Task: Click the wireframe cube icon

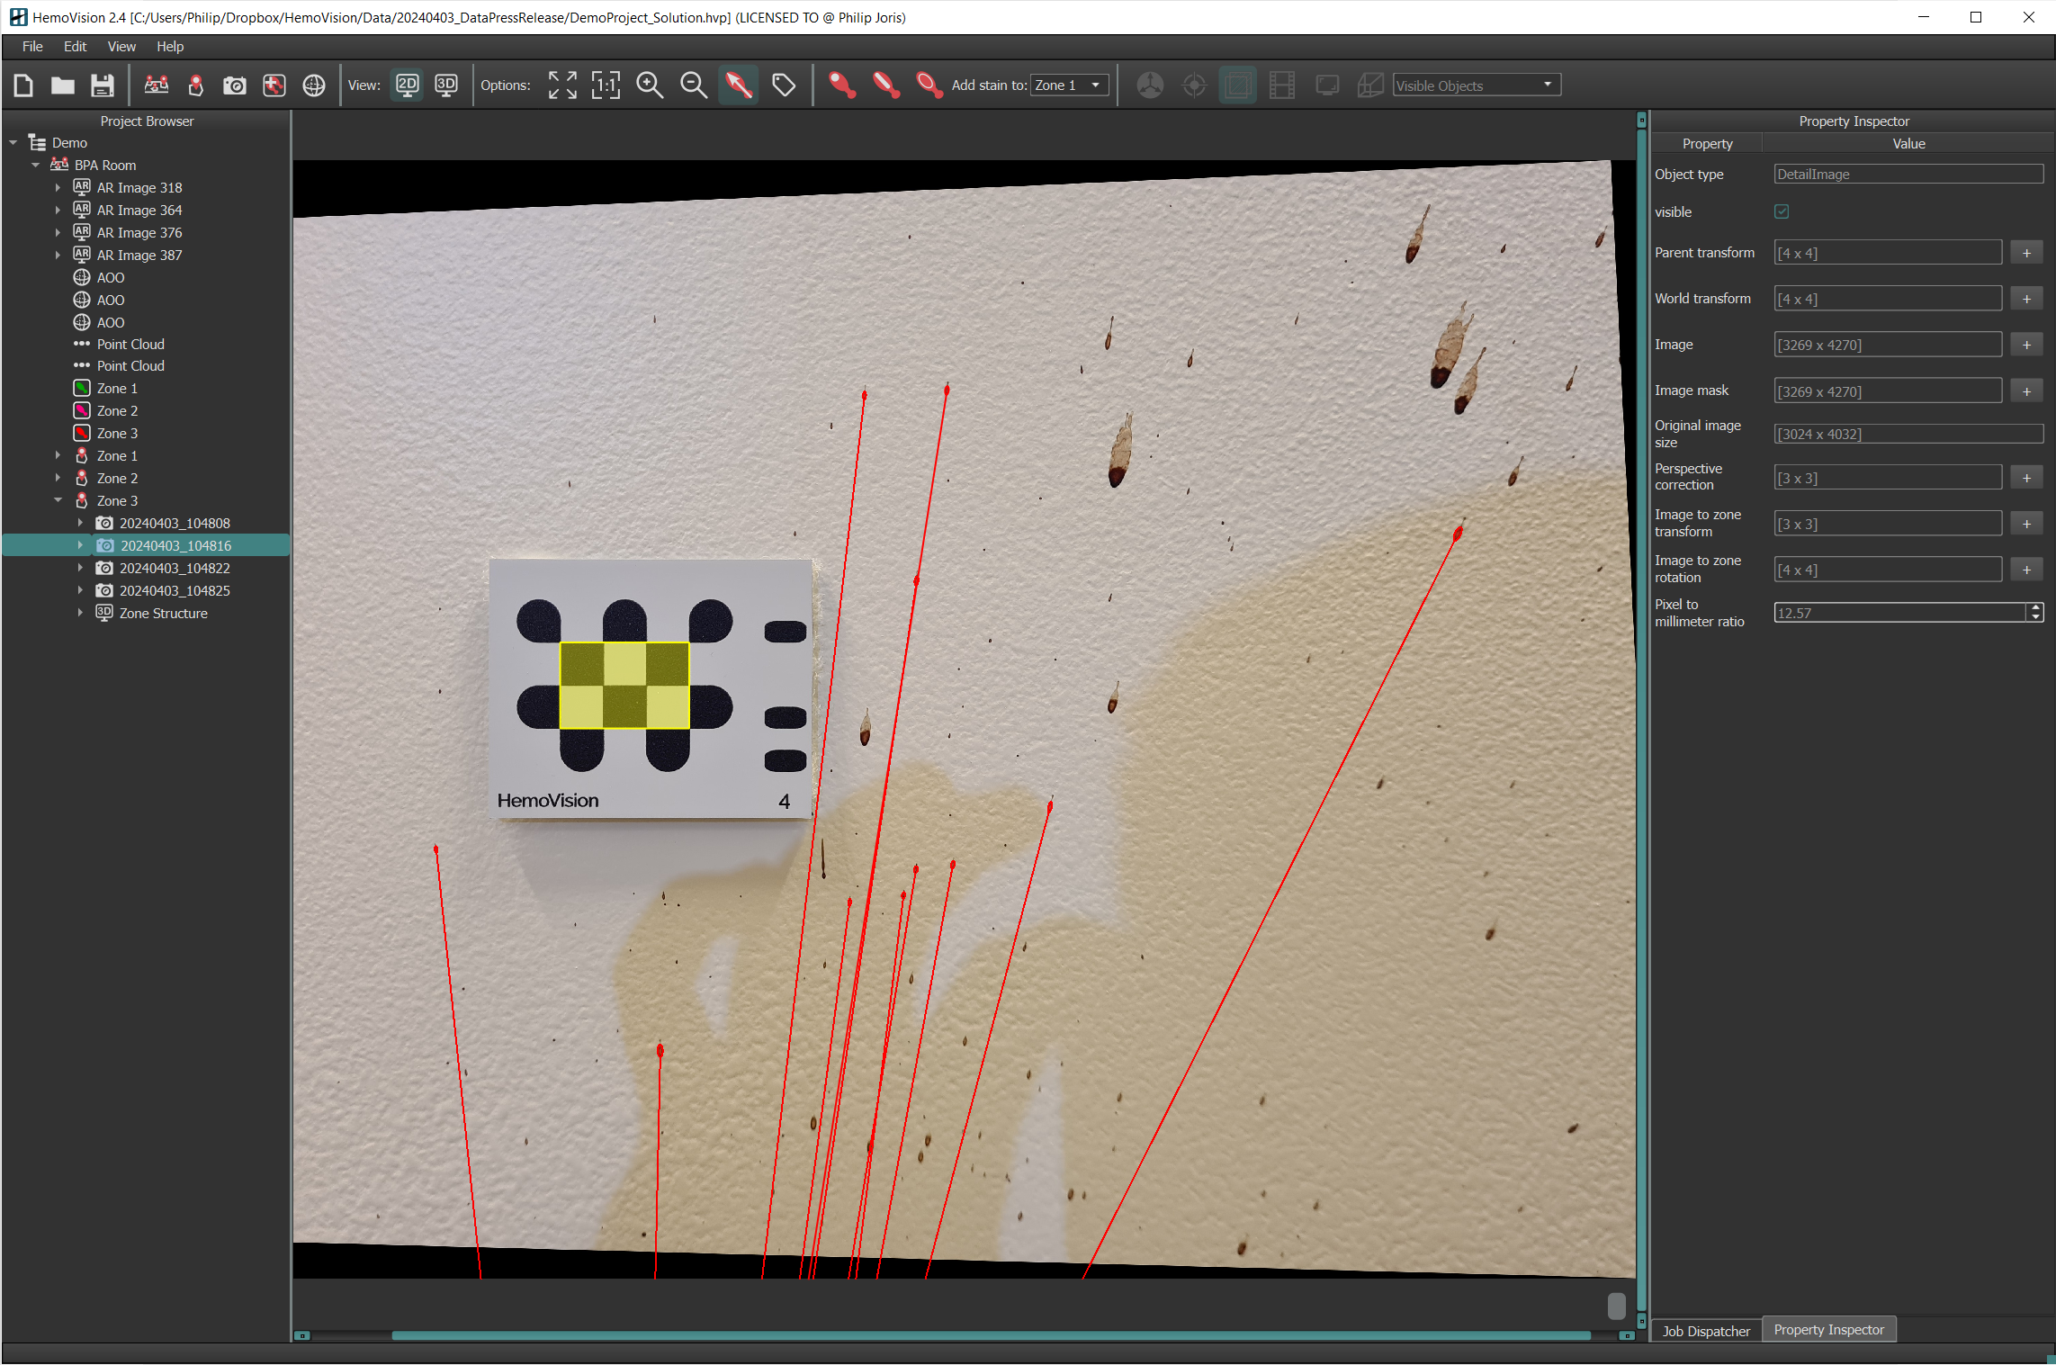Action: coord(1370,85)
